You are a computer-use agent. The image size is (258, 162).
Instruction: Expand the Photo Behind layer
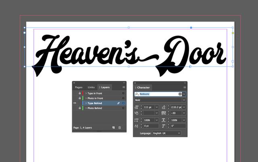click(86, 108)
